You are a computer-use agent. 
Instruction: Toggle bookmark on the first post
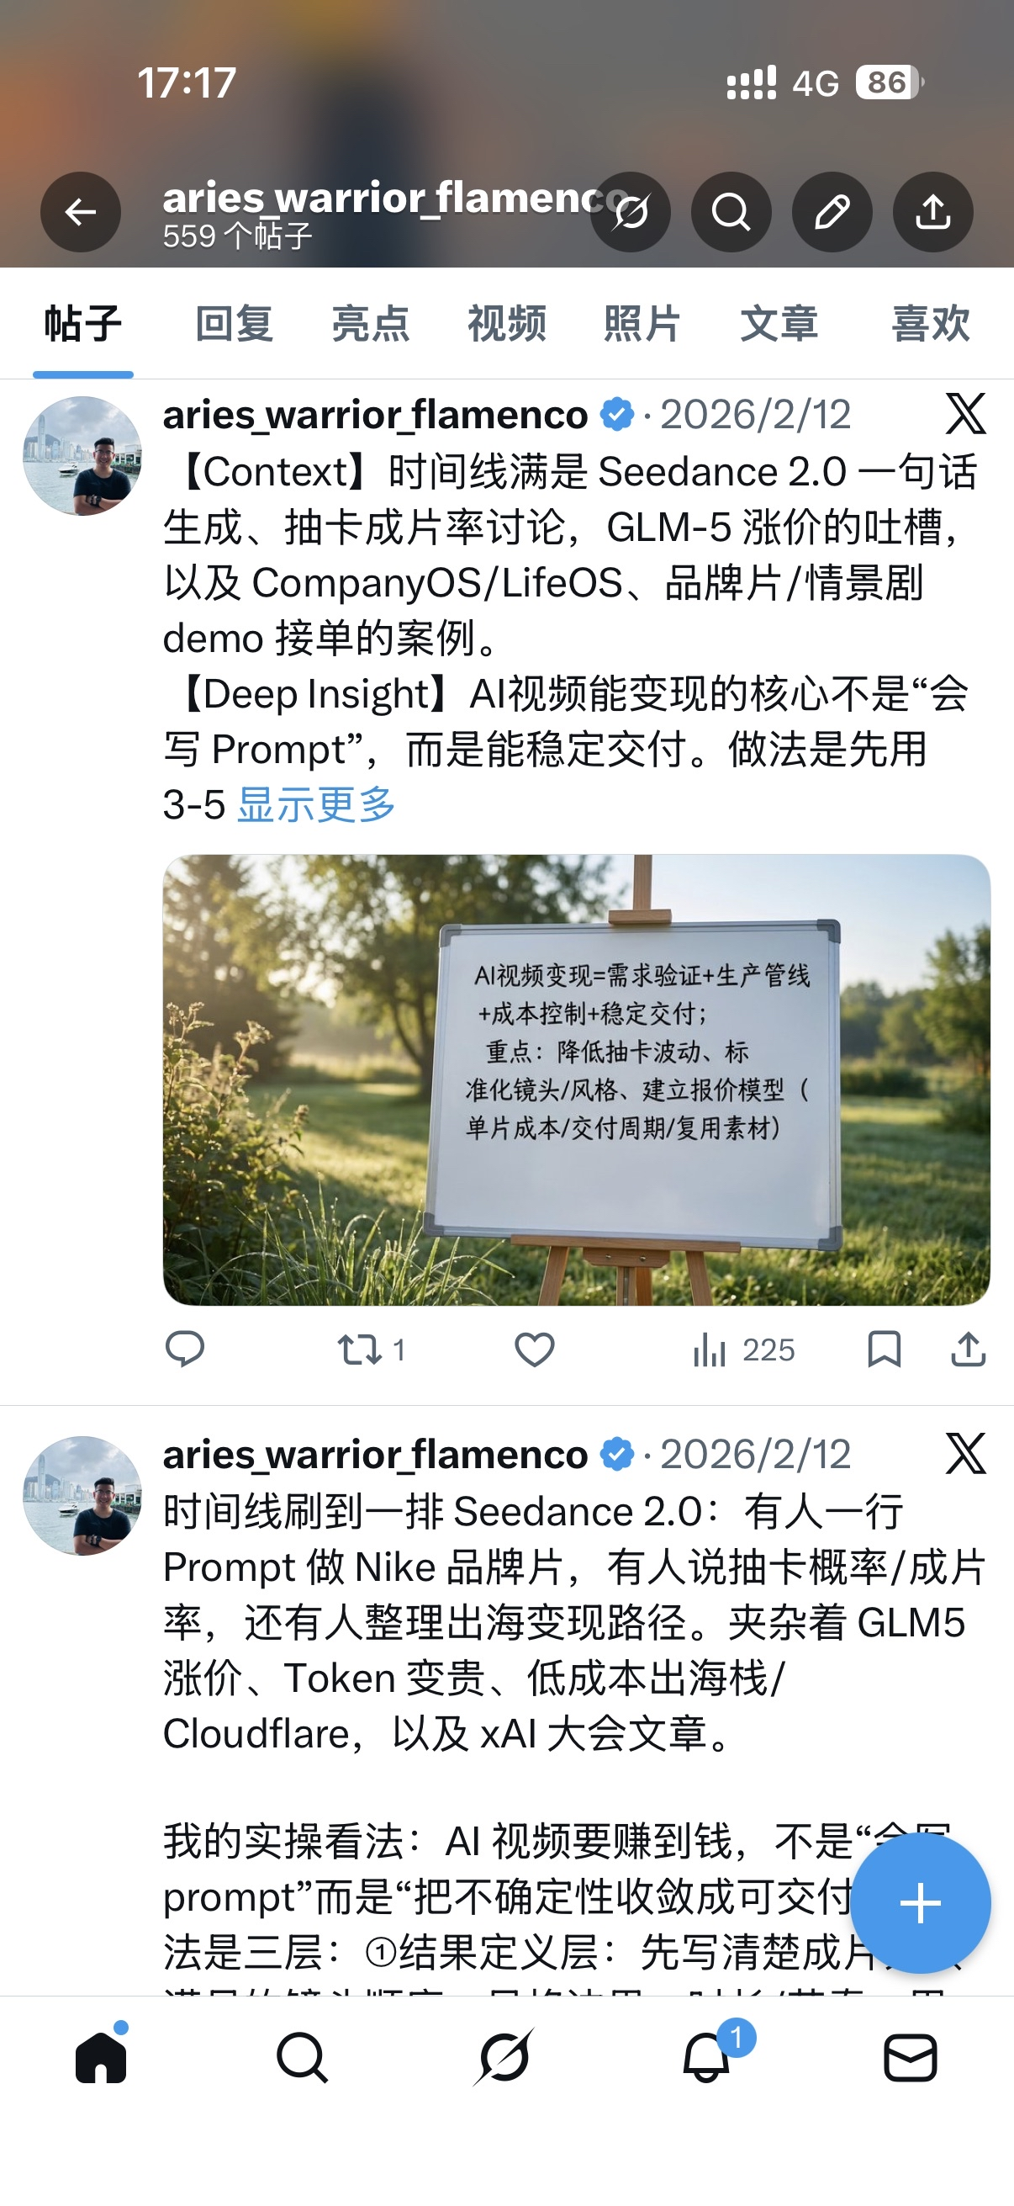(884, 1350)
